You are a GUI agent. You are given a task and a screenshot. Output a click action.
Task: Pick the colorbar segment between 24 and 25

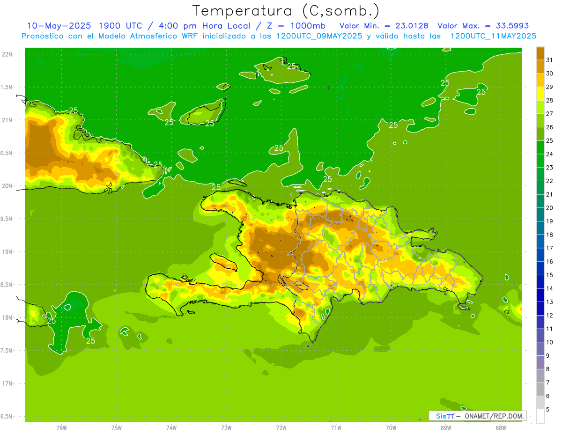point(540,147)
